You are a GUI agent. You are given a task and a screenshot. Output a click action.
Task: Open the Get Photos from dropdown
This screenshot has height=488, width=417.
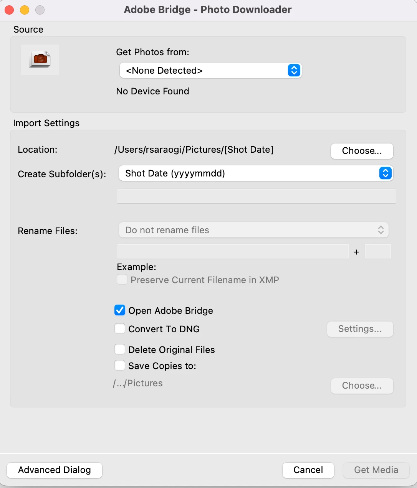(210, 71)
